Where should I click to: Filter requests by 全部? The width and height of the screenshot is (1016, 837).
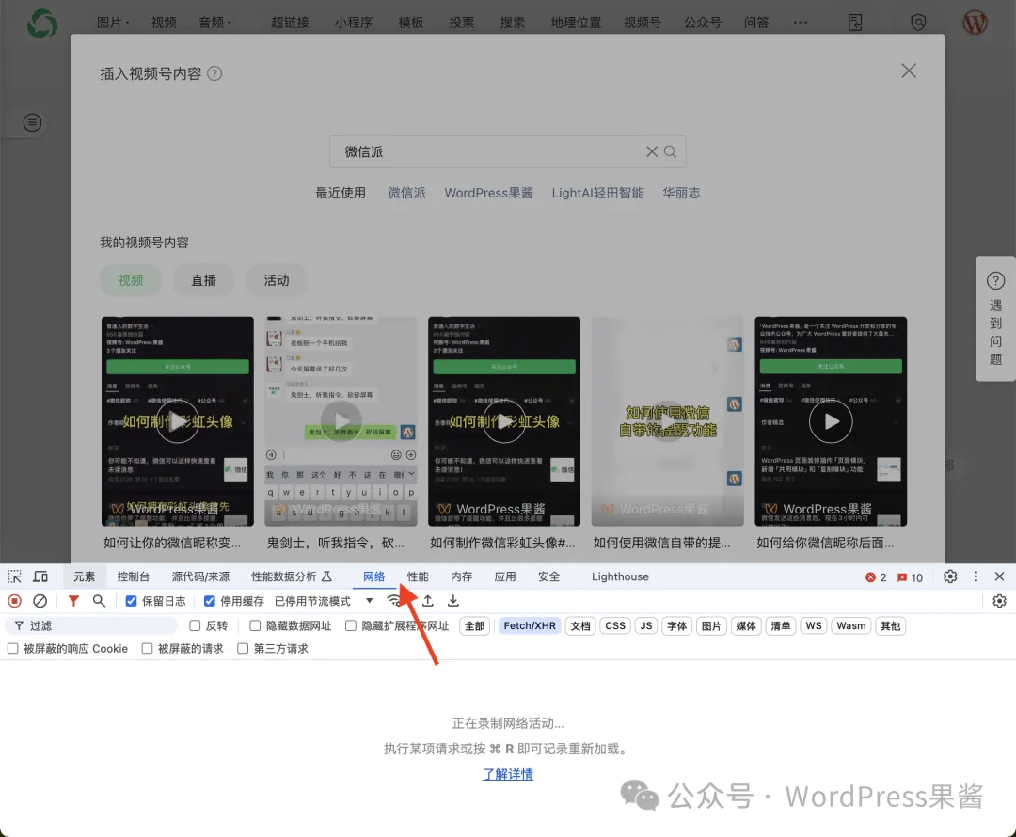[x=474, y=625]
